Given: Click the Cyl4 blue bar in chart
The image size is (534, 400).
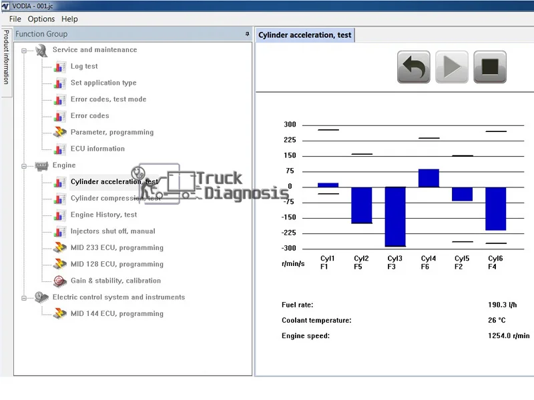Looking at the screenshot, I should click(429, 178).
